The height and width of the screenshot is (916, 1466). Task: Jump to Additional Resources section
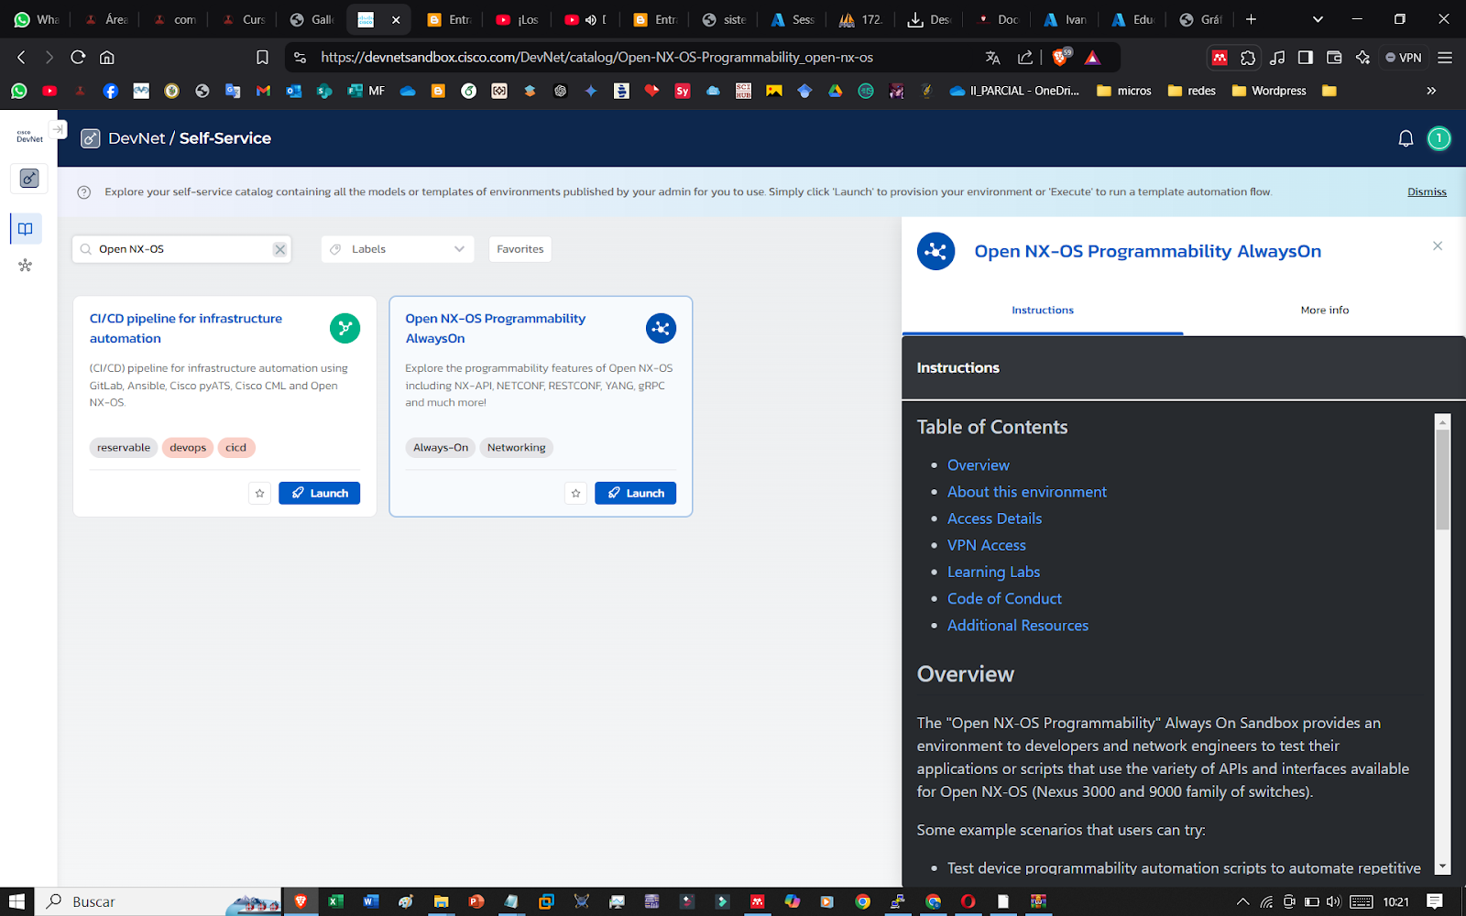coord(1018,626)
